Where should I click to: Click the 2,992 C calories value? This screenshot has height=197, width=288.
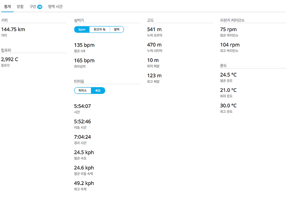click(x=10, y=60)
